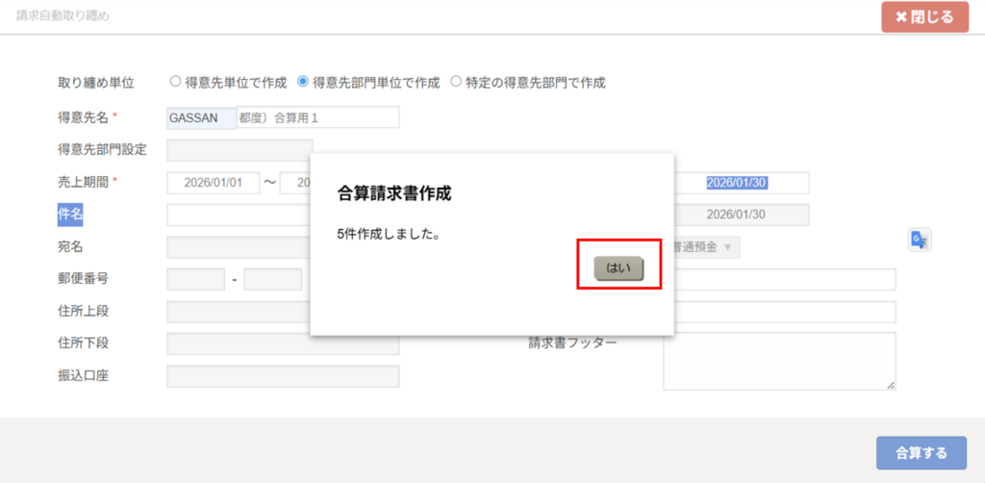Click the 得意先部門設定 input field
The width and height of the screenshot is (985, 483).
pyautogui.click(x=238, y=150)
